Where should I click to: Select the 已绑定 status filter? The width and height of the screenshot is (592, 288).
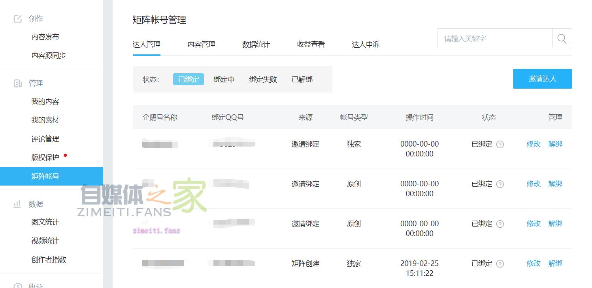pos(189,79)
